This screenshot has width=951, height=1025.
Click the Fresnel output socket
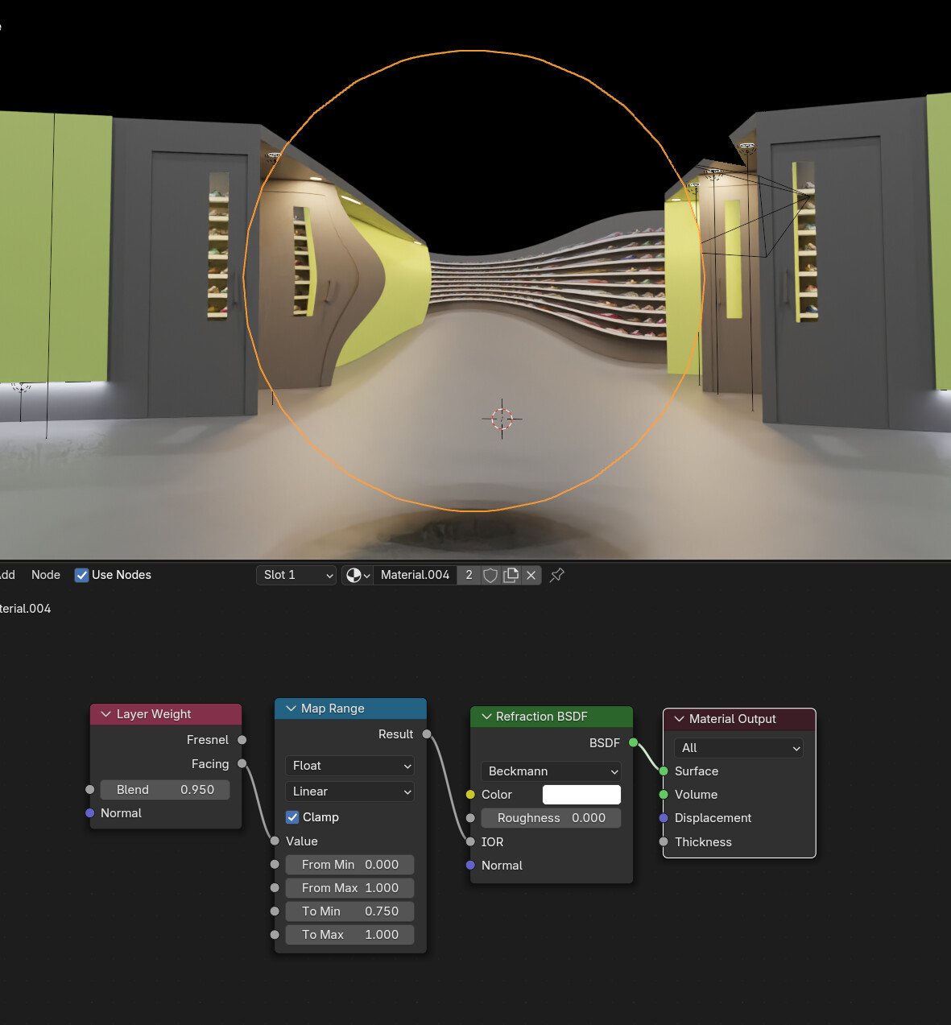coord(242,740)
